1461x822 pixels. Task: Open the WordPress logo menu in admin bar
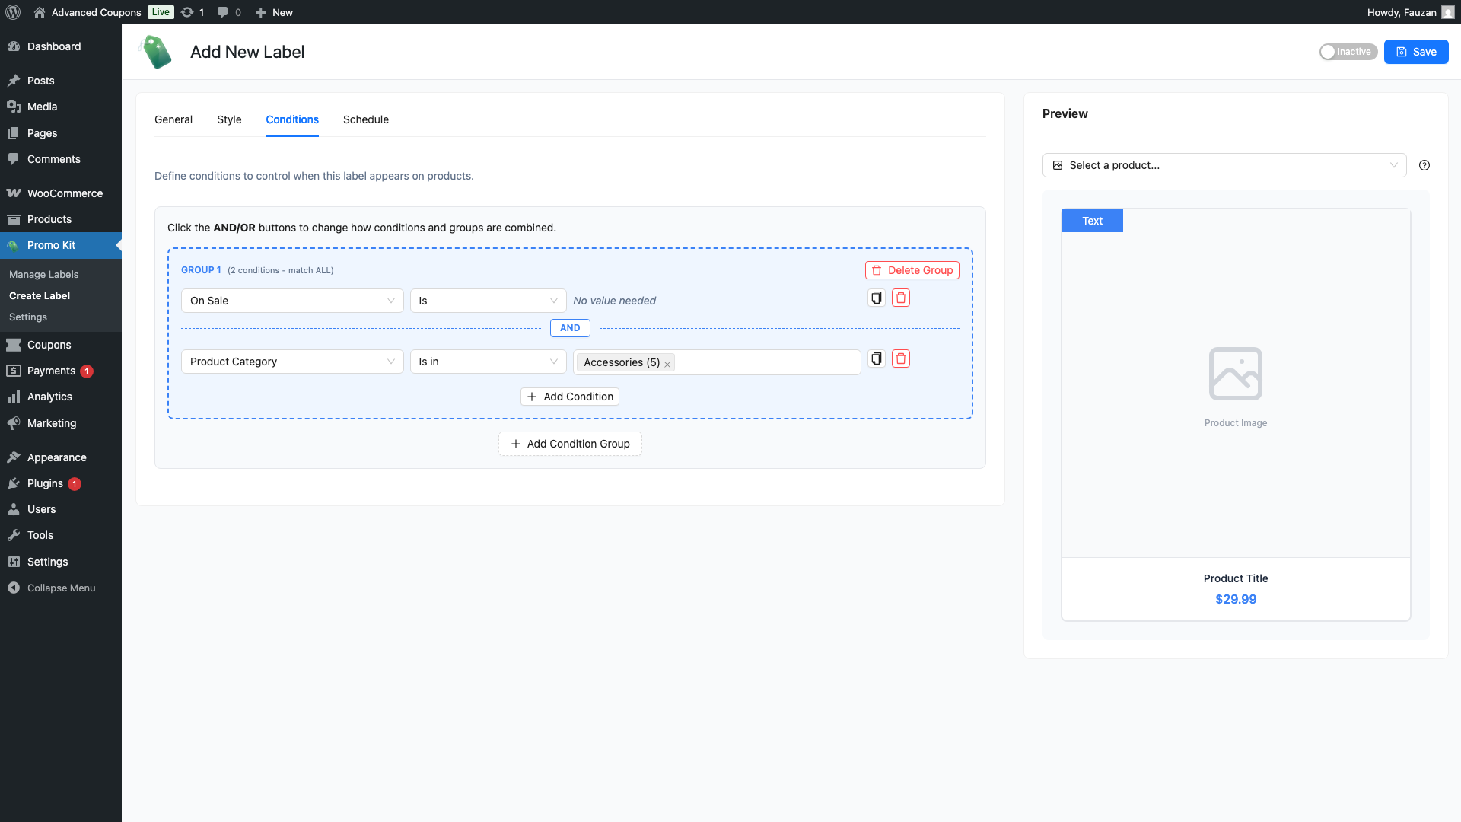pos(12,12)
